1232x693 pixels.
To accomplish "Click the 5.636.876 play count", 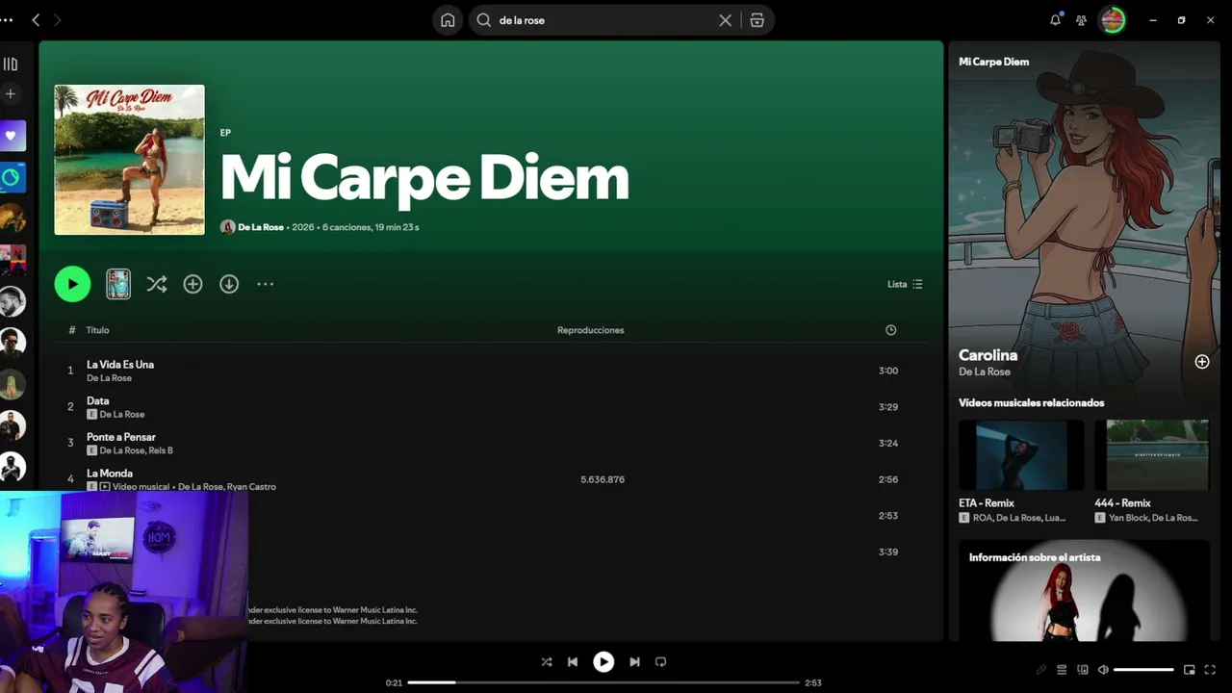I will click(603, 479).
